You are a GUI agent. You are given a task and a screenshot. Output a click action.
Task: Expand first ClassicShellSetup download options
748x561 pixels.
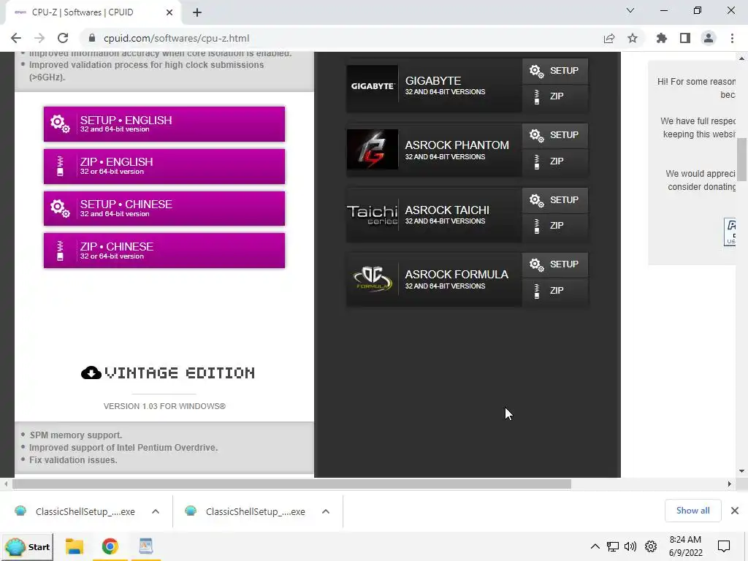[x=156, y=511]
